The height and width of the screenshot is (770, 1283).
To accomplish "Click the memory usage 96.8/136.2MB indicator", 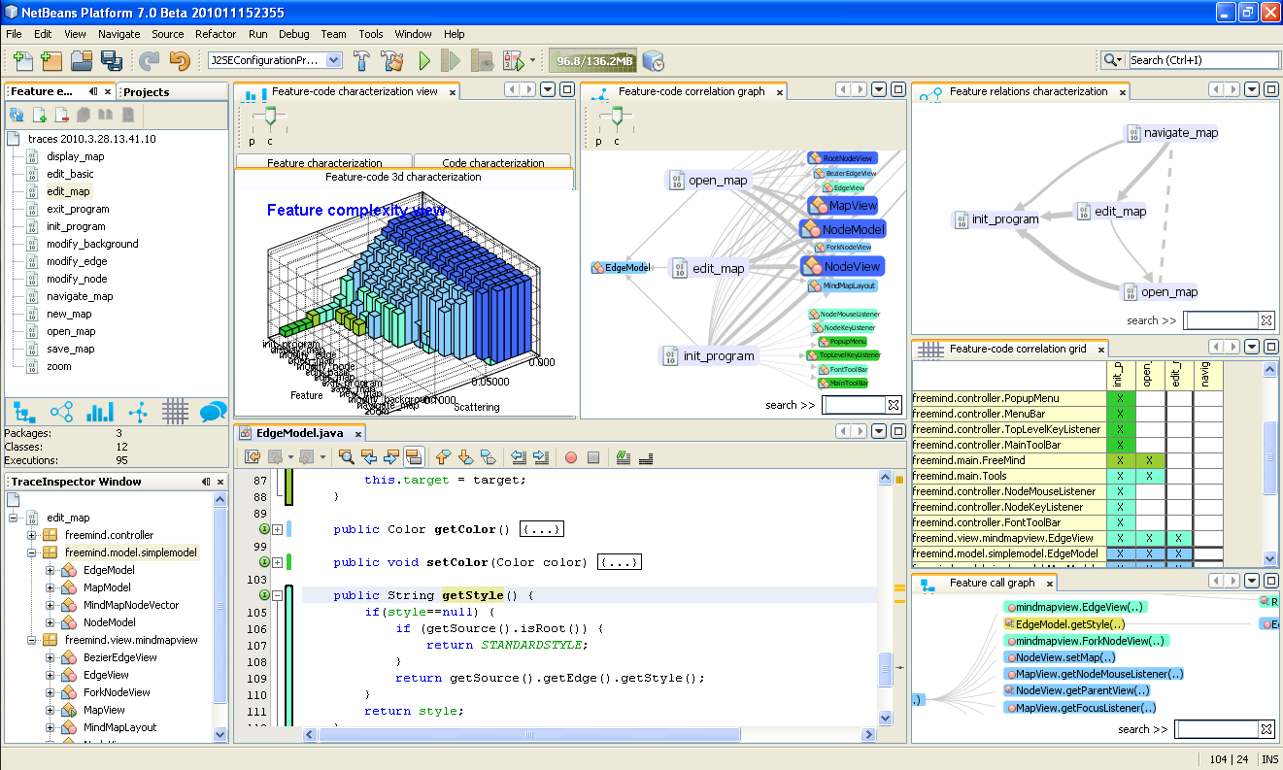I will click(x=592, y=61).
